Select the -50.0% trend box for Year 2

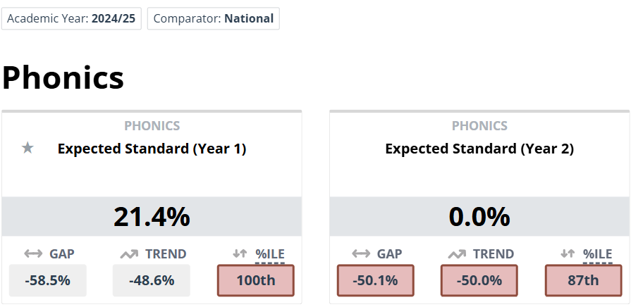click(x=479, y=280)
